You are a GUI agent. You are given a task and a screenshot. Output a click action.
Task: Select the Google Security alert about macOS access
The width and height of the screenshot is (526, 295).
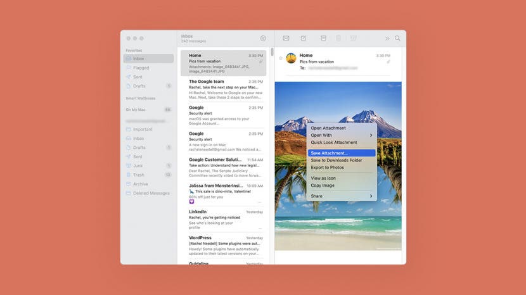click(x=224, y=115)
